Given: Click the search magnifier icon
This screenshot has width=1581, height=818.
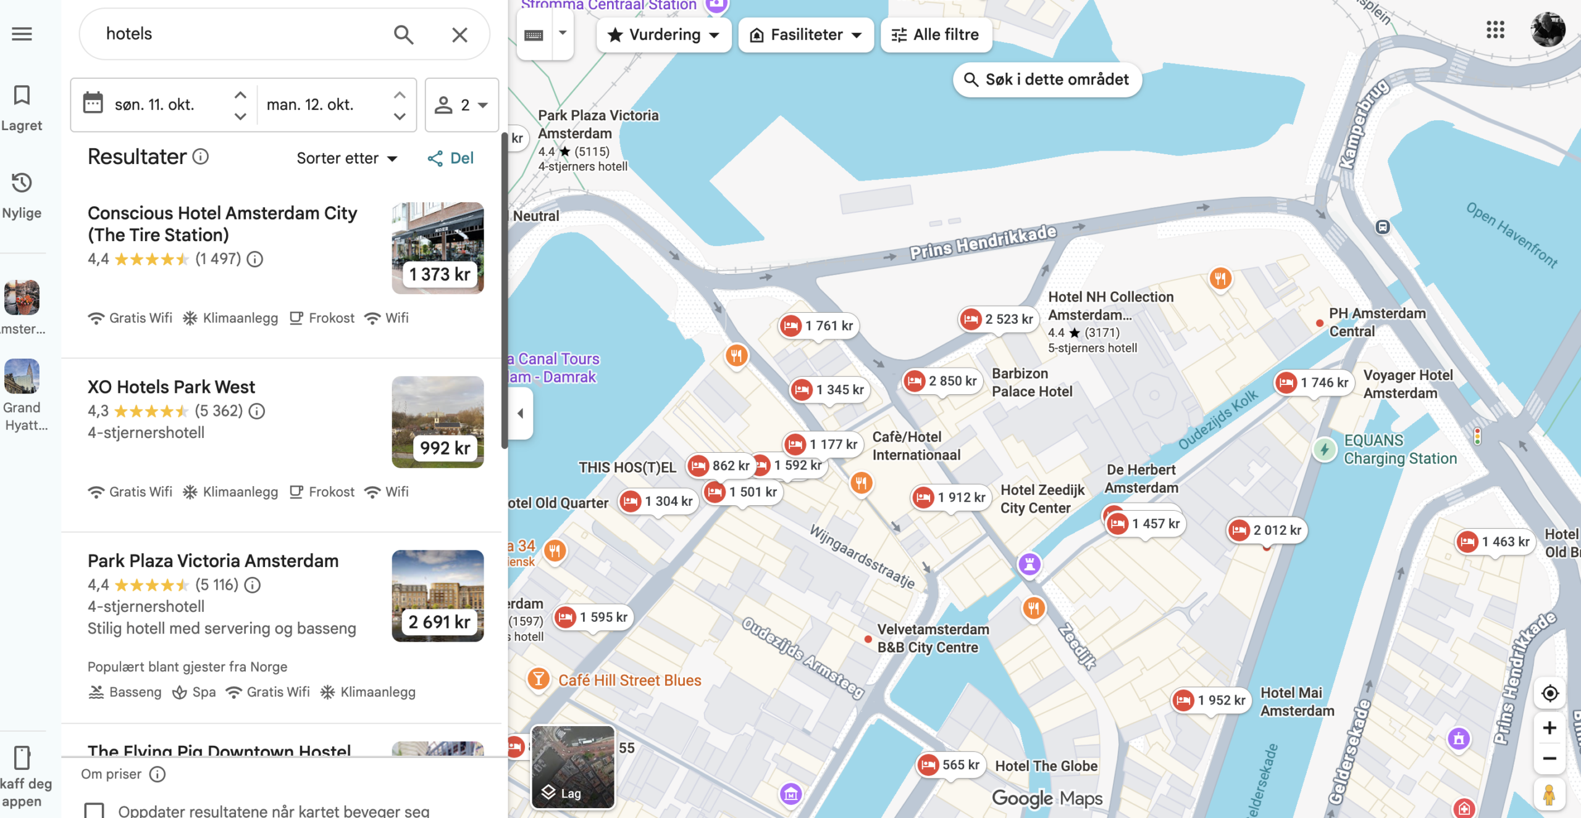Looking at the screenshot, I should (x=403, y=35).
